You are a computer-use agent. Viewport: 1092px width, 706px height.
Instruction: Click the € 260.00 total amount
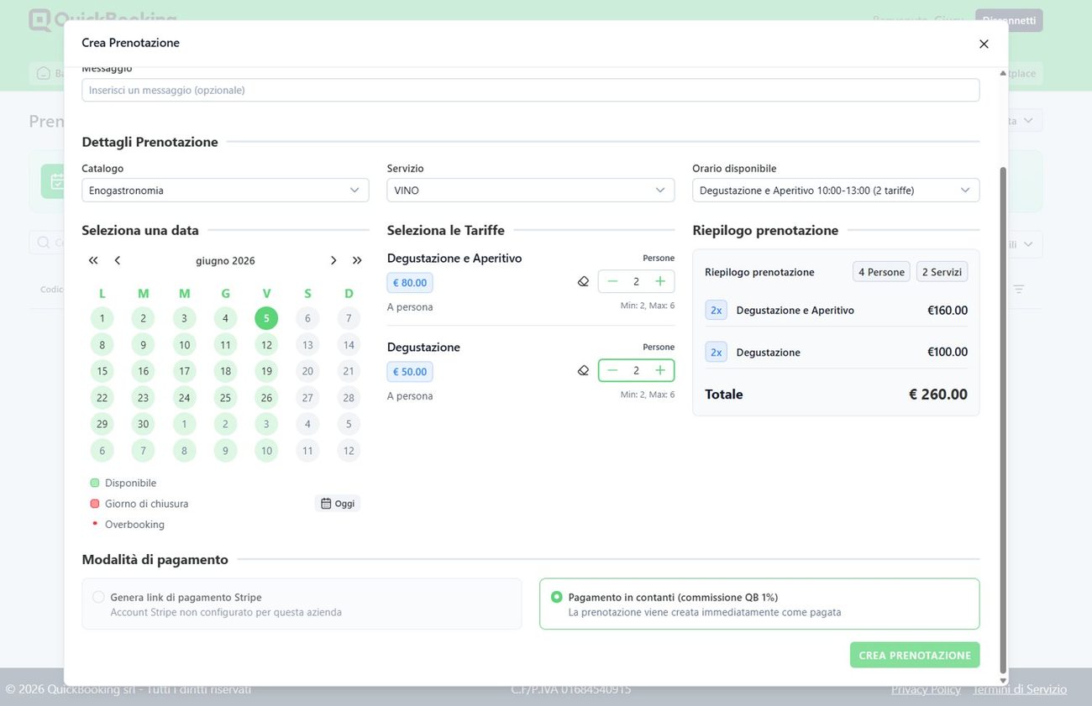(938, 395)
